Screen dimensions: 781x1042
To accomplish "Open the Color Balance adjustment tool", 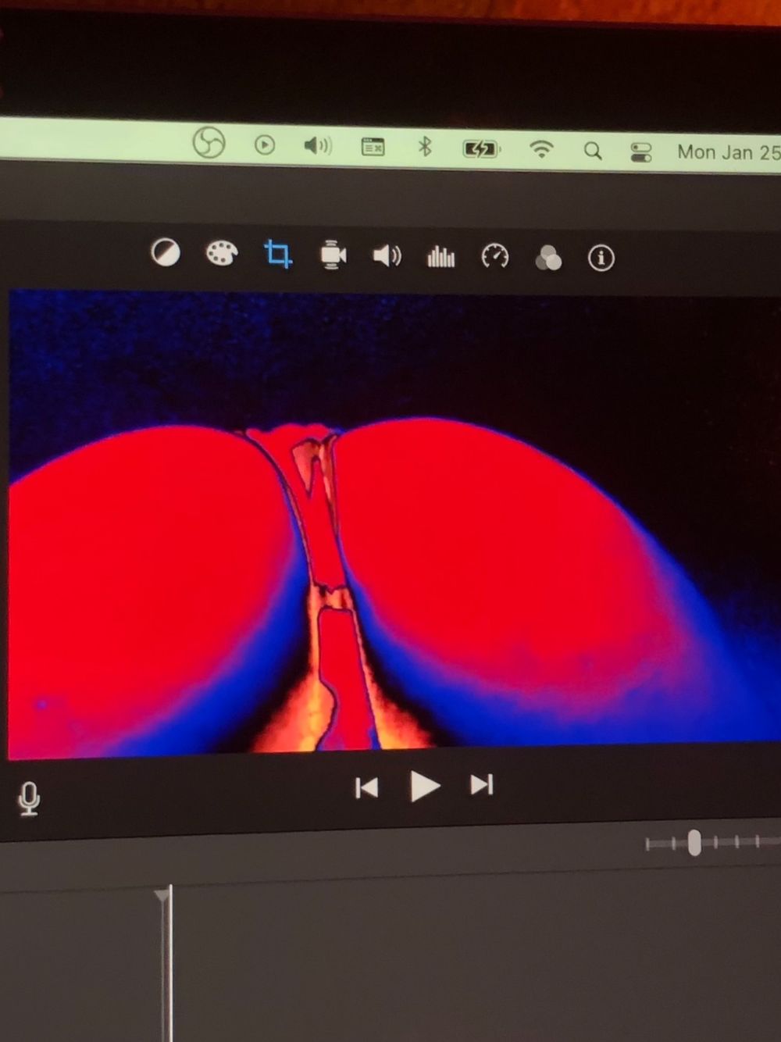I will [165, 252].
